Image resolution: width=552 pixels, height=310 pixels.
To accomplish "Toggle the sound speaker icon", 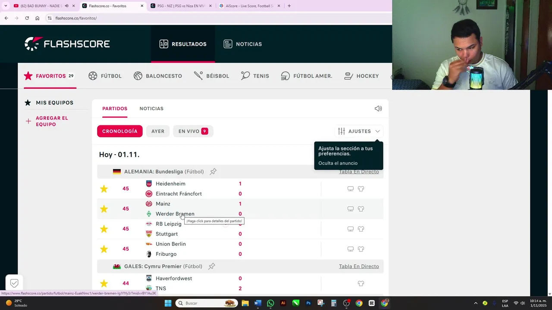I will (378, 108).
